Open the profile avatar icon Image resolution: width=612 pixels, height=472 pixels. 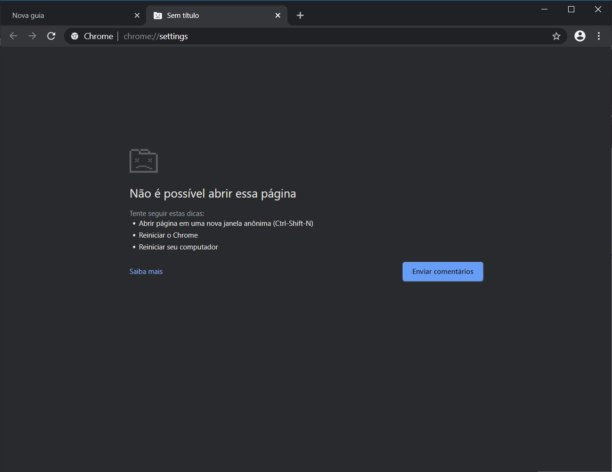point(580,36)
